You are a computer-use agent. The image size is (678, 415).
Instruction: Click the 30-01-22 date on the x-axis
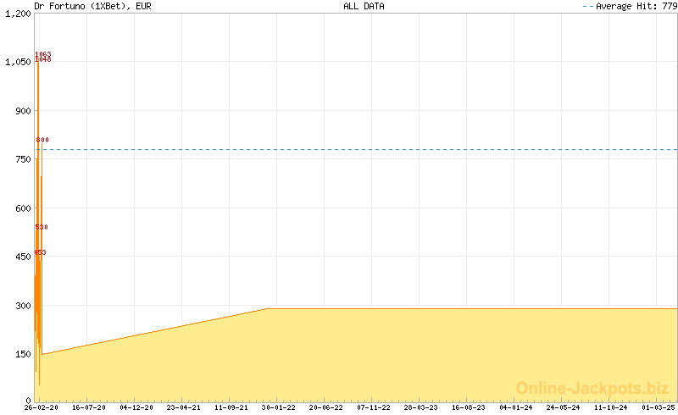pos(279,407)
